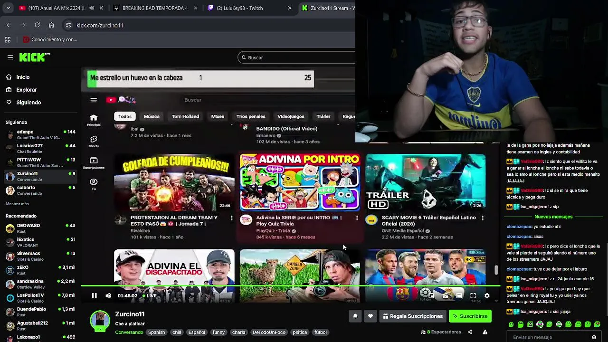Select Videojuegos filter chip

click(291, 116)
